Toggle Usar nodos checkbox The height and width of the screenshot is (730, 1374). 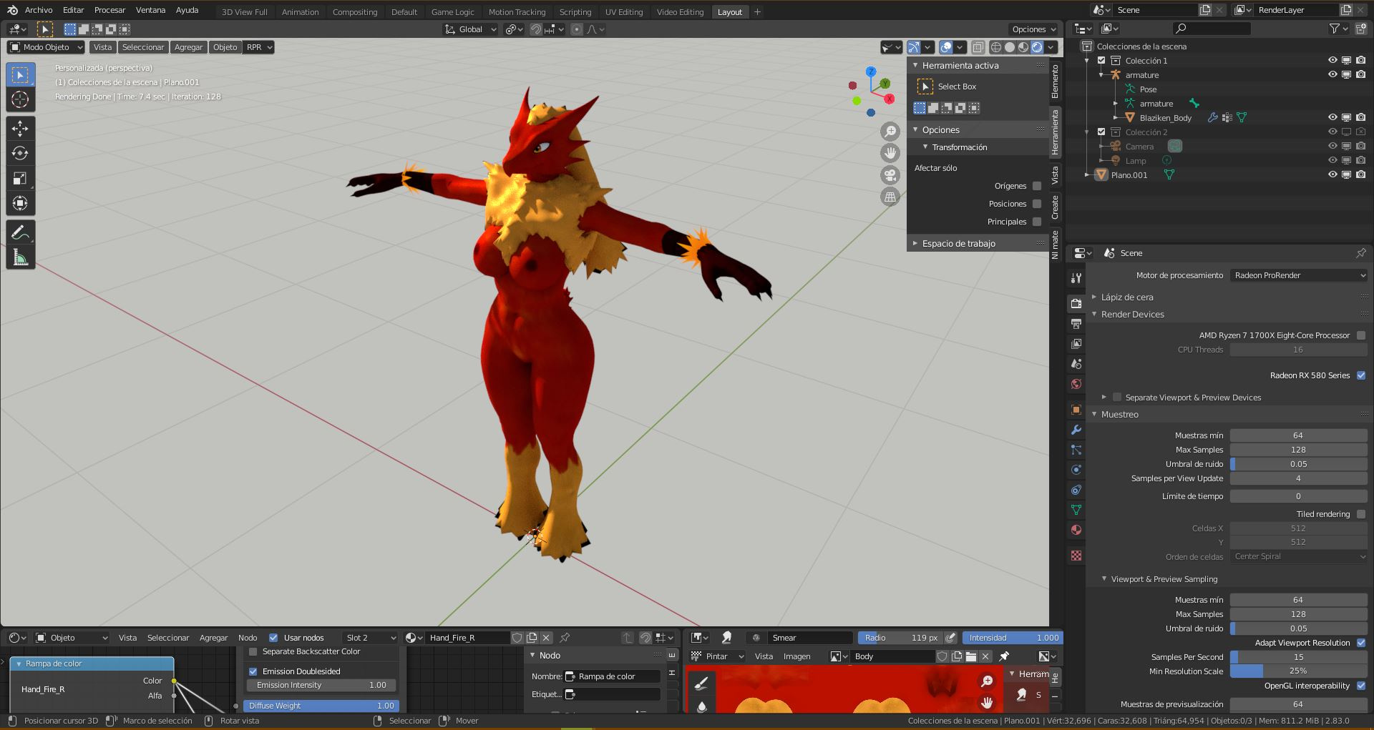273,638
